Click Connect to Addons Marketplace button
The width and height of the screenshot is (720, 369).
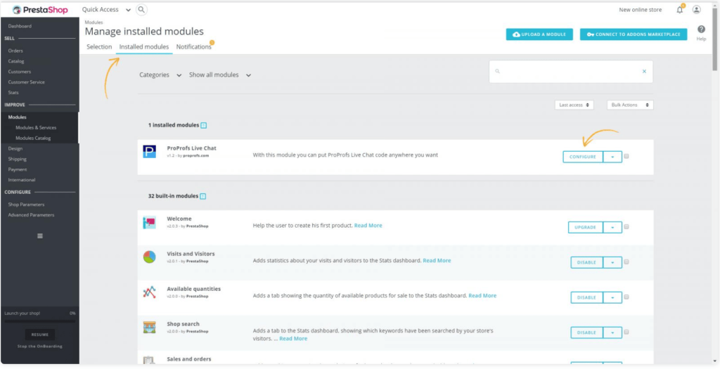(634, 34)
